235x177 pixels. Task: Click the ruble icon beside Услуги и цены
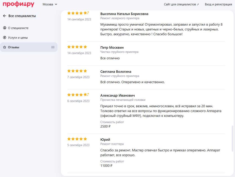click(5, 37)
